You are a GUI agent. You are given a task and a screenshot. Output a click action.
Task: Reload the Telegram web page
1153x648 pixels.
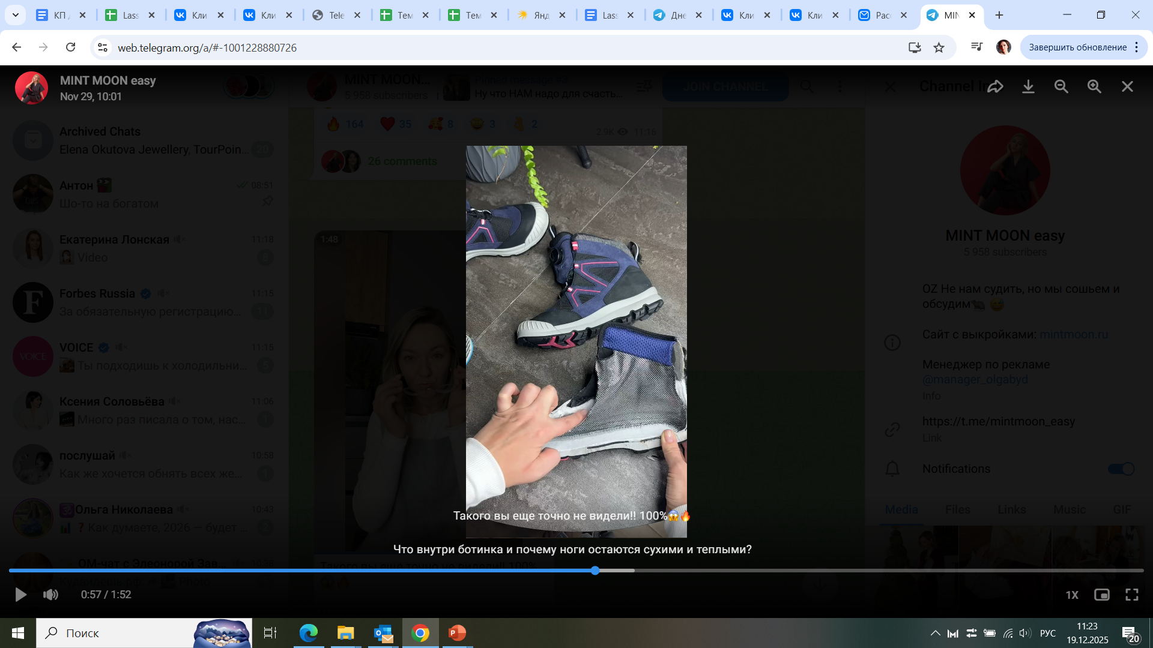tap(71, 47)
